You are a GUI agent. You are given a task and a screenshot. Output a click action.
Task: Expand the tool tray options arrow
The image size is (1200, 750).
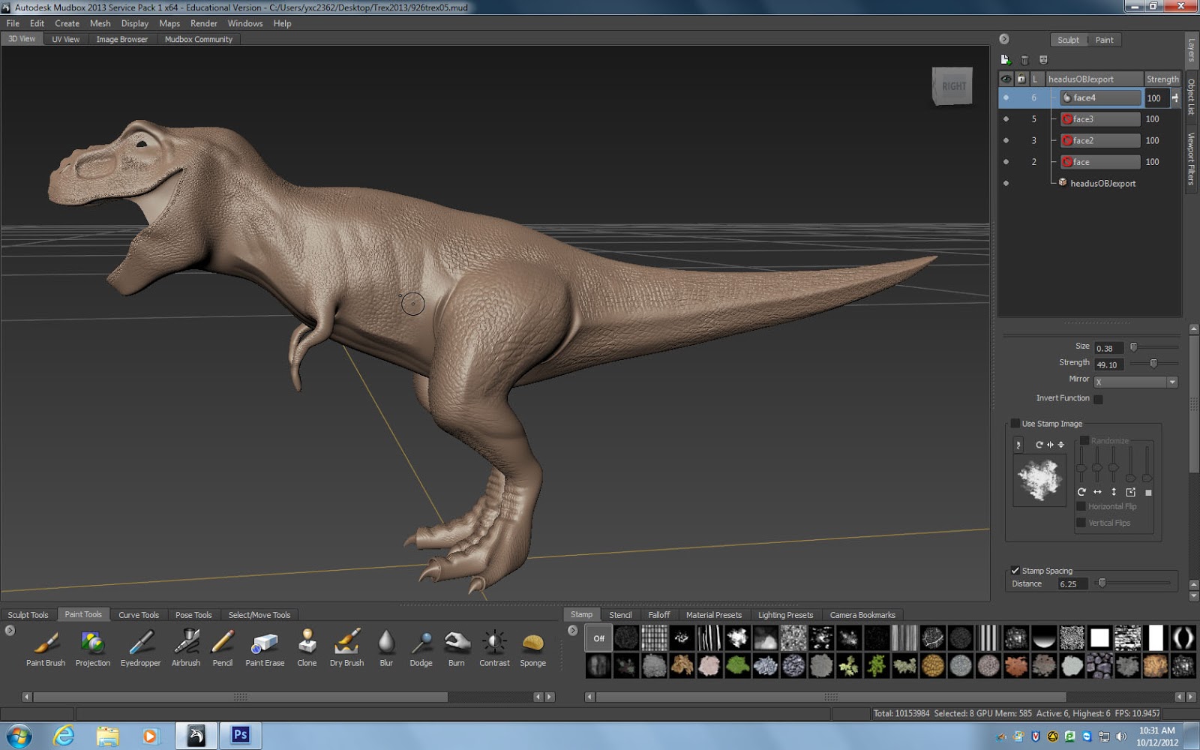click(x=10, y=631)
